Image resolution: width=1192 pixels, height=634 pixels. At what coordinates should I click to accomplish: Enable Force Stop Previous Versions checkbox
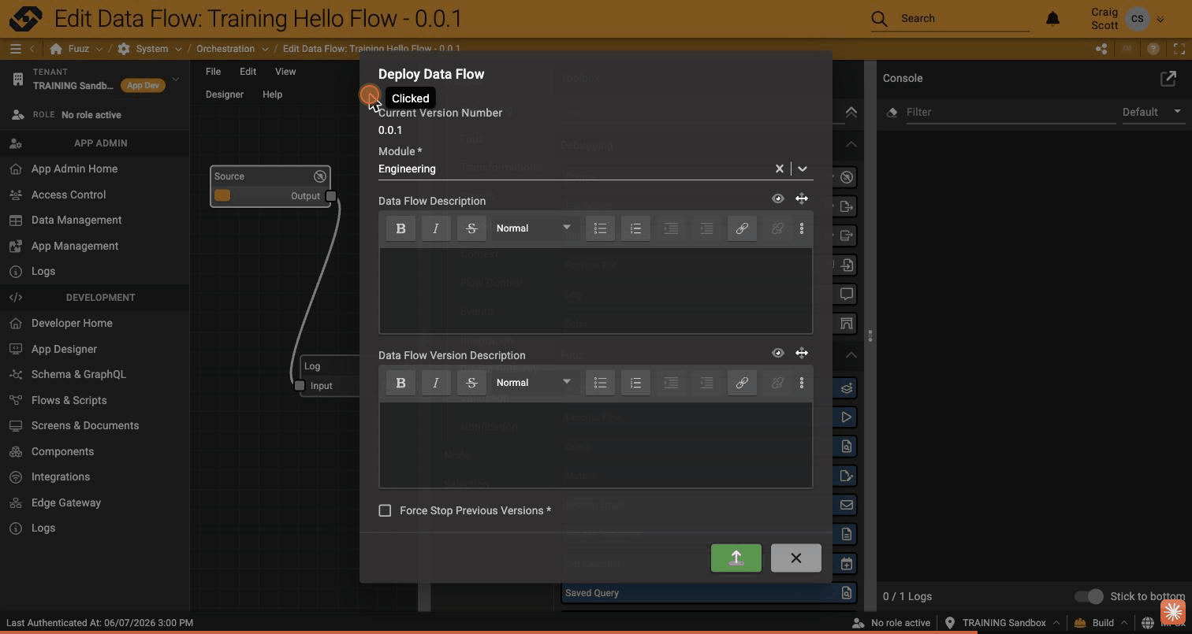tap(385, 510)
